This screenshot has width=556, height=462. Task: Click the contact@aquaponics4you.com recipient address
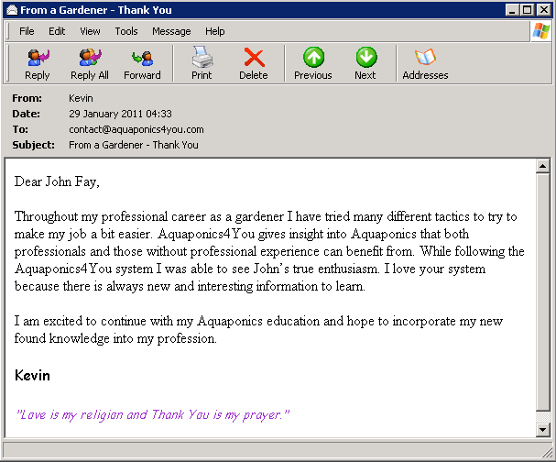tap(136, 129)
